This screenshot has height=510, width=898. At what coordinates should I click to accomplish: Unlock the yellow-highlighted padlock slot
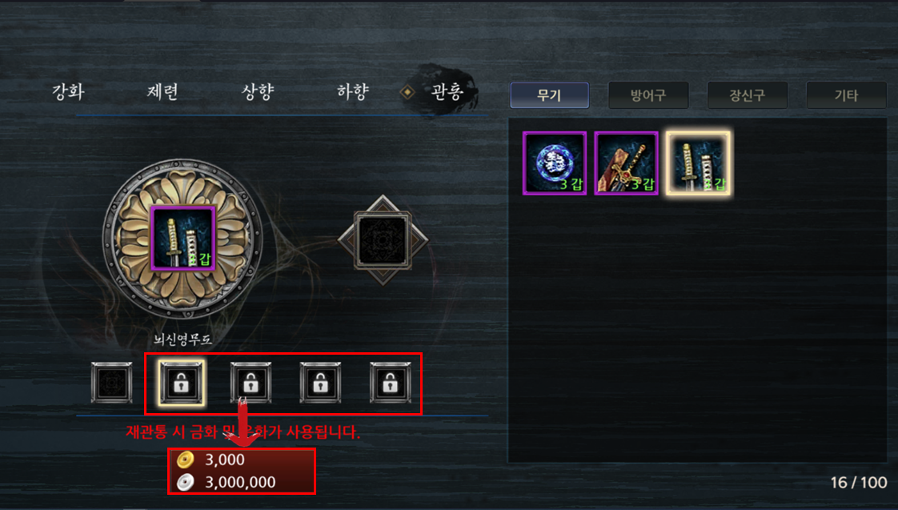click(181, 382)
